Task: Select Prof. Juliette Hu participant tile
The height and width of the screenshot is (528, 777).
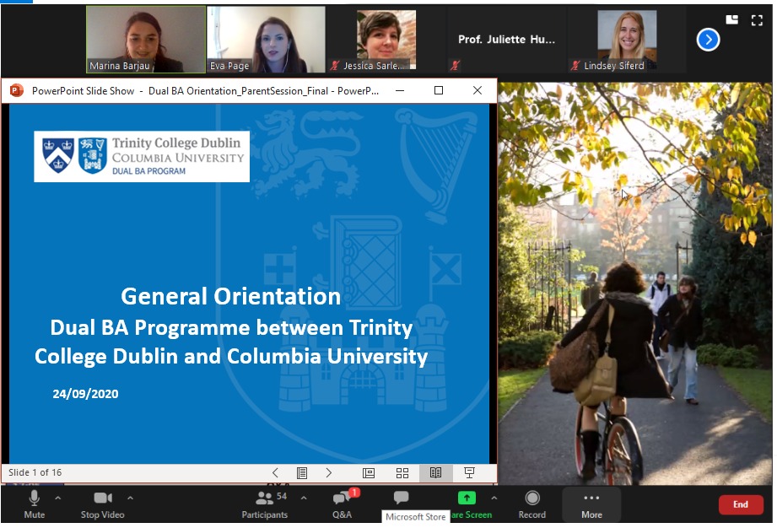Action: tap(506, 40)
